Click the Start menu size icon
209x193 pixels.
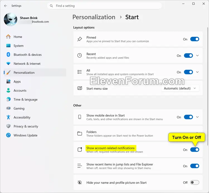click(80, 88)
